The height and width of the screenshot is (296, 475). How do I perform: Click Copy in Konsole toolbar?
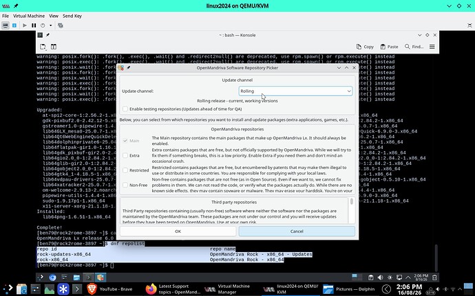point(365,47)
